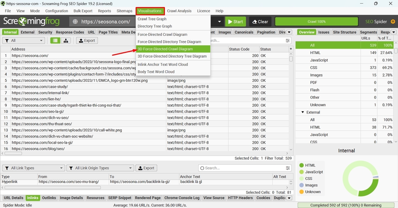Click the Completed 592 of 592 progress bar
Viewport: 398px width, 208px height.
(x=346, y=205)
